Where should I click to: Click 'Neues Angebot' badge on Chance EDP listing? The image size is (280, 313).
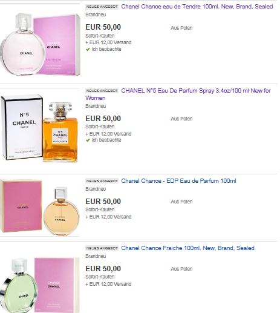102,181
